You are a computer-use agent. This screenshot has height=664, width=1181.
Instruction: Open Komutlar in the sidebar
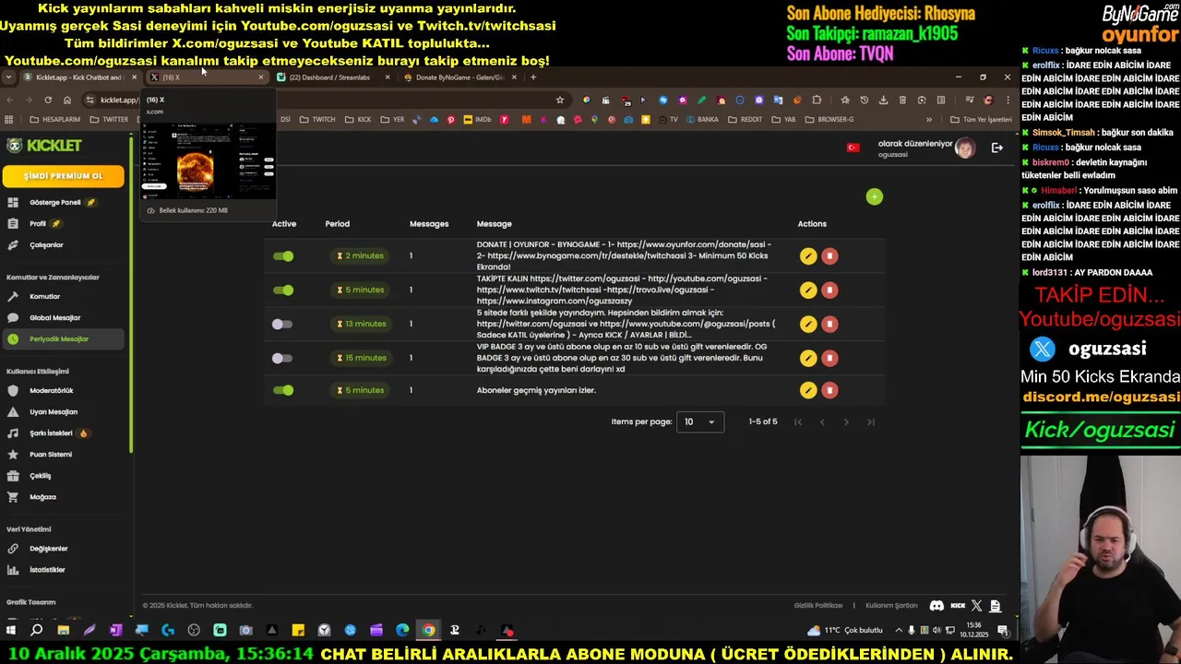(x=44, y=297)
